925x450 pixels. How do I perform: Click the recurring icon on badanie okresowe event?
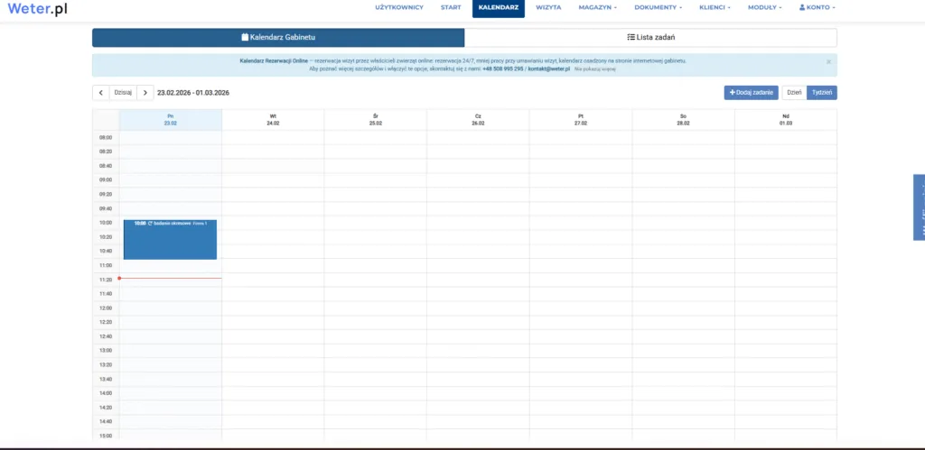pos(151,224)
